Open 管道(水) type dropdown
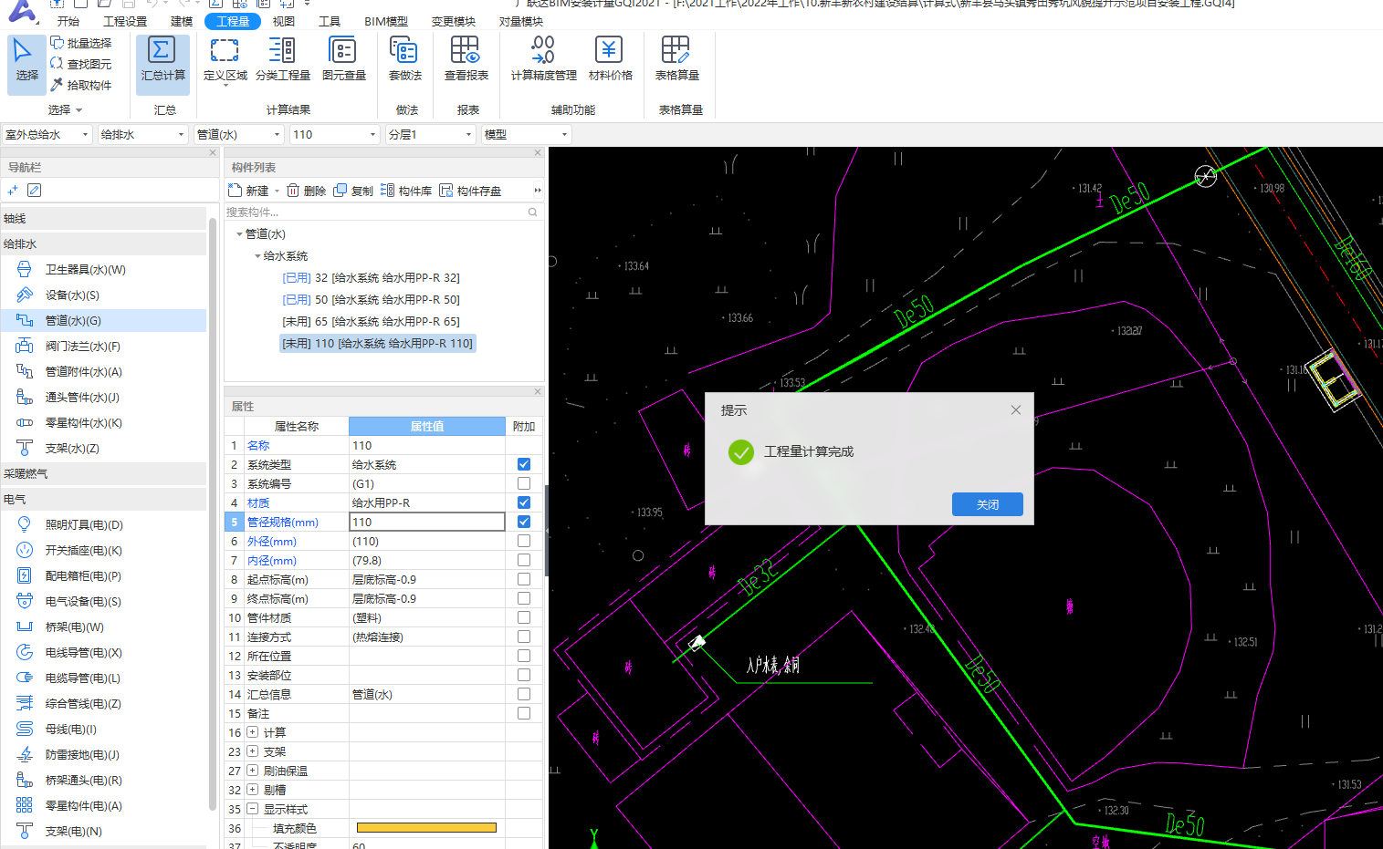 tap(239, 134)
